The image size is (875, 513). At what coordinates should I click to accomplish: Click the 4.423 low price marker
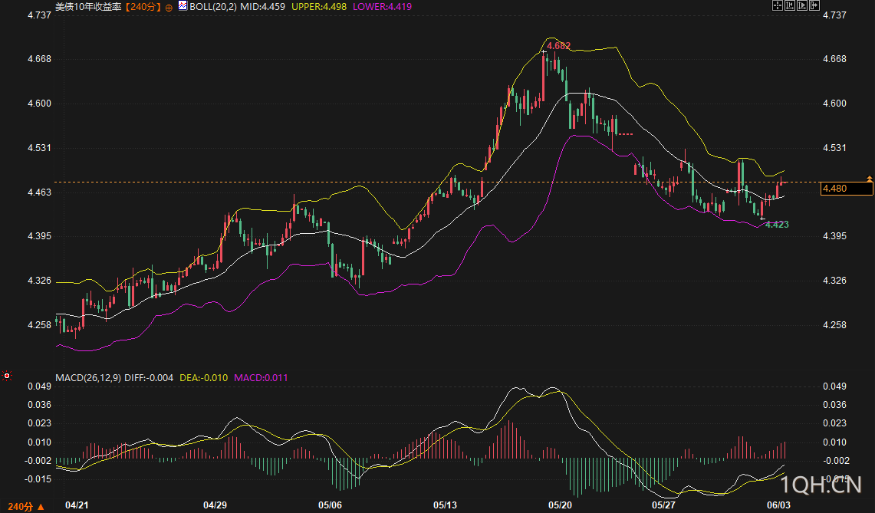pyautogui.click(x=777, y=225)
